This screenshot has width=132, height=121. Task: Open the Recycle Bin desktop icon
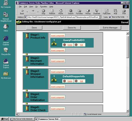[x=6, y=51]
